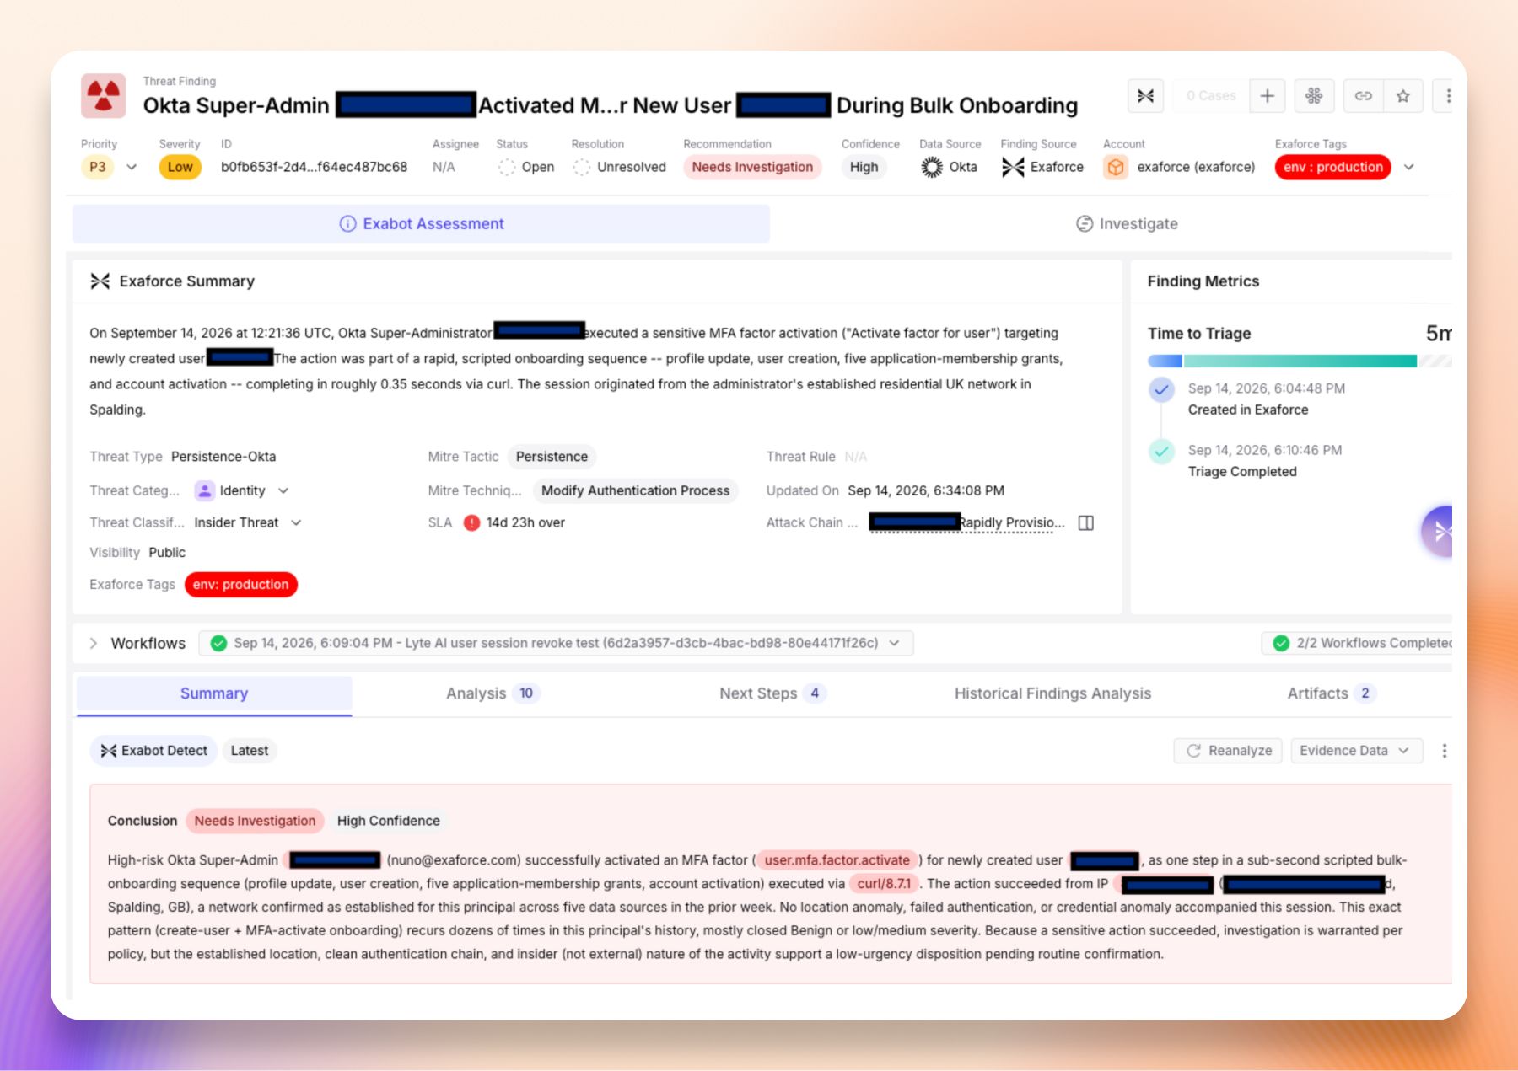This screenshot has width=1518, height=1071.
Task: Click the floating Exabot assistant bubble
Action: [1438, 531]
